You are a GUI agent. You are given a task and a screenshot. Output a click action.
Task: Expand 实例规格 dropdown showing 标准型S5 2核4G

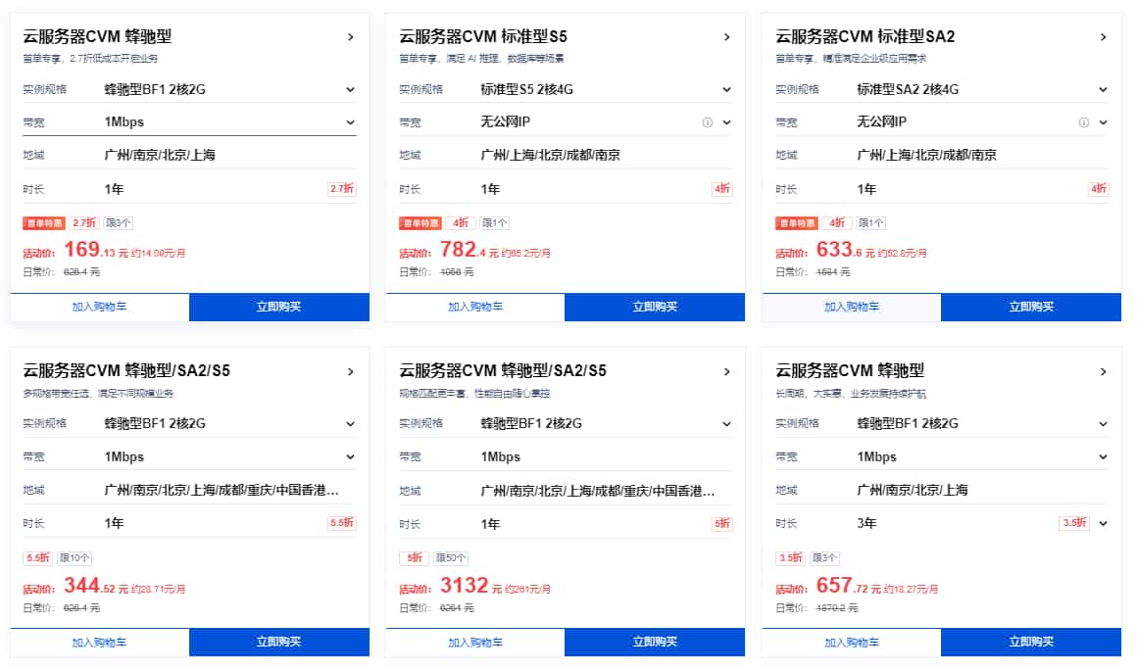[x=726, y=89]
